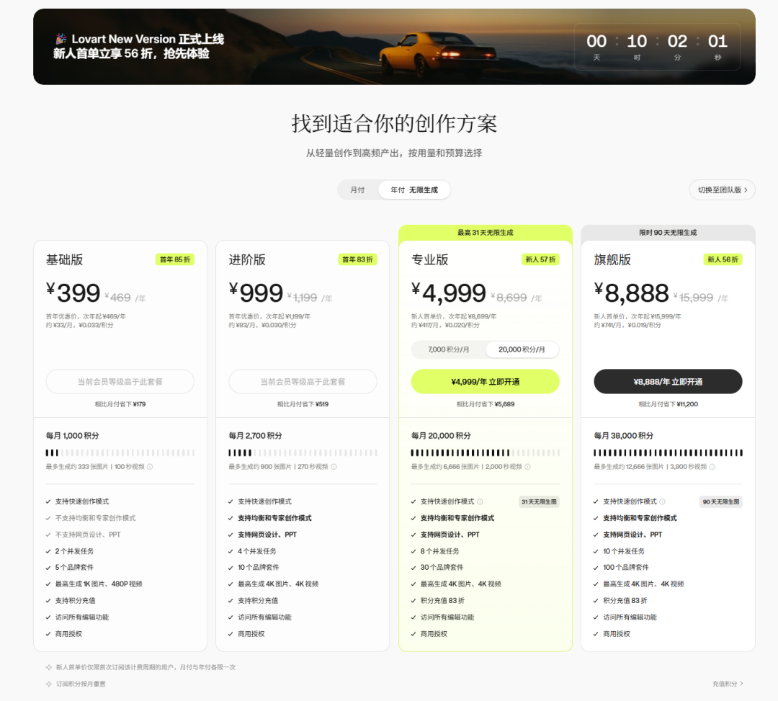Click the 每月 20,000 积分 progress bar

tap(486, 453)
